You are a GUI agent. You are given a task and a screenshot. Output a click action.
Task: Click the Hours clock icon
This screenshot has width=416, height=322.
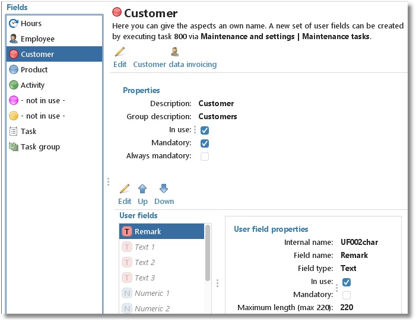point(14,23)
